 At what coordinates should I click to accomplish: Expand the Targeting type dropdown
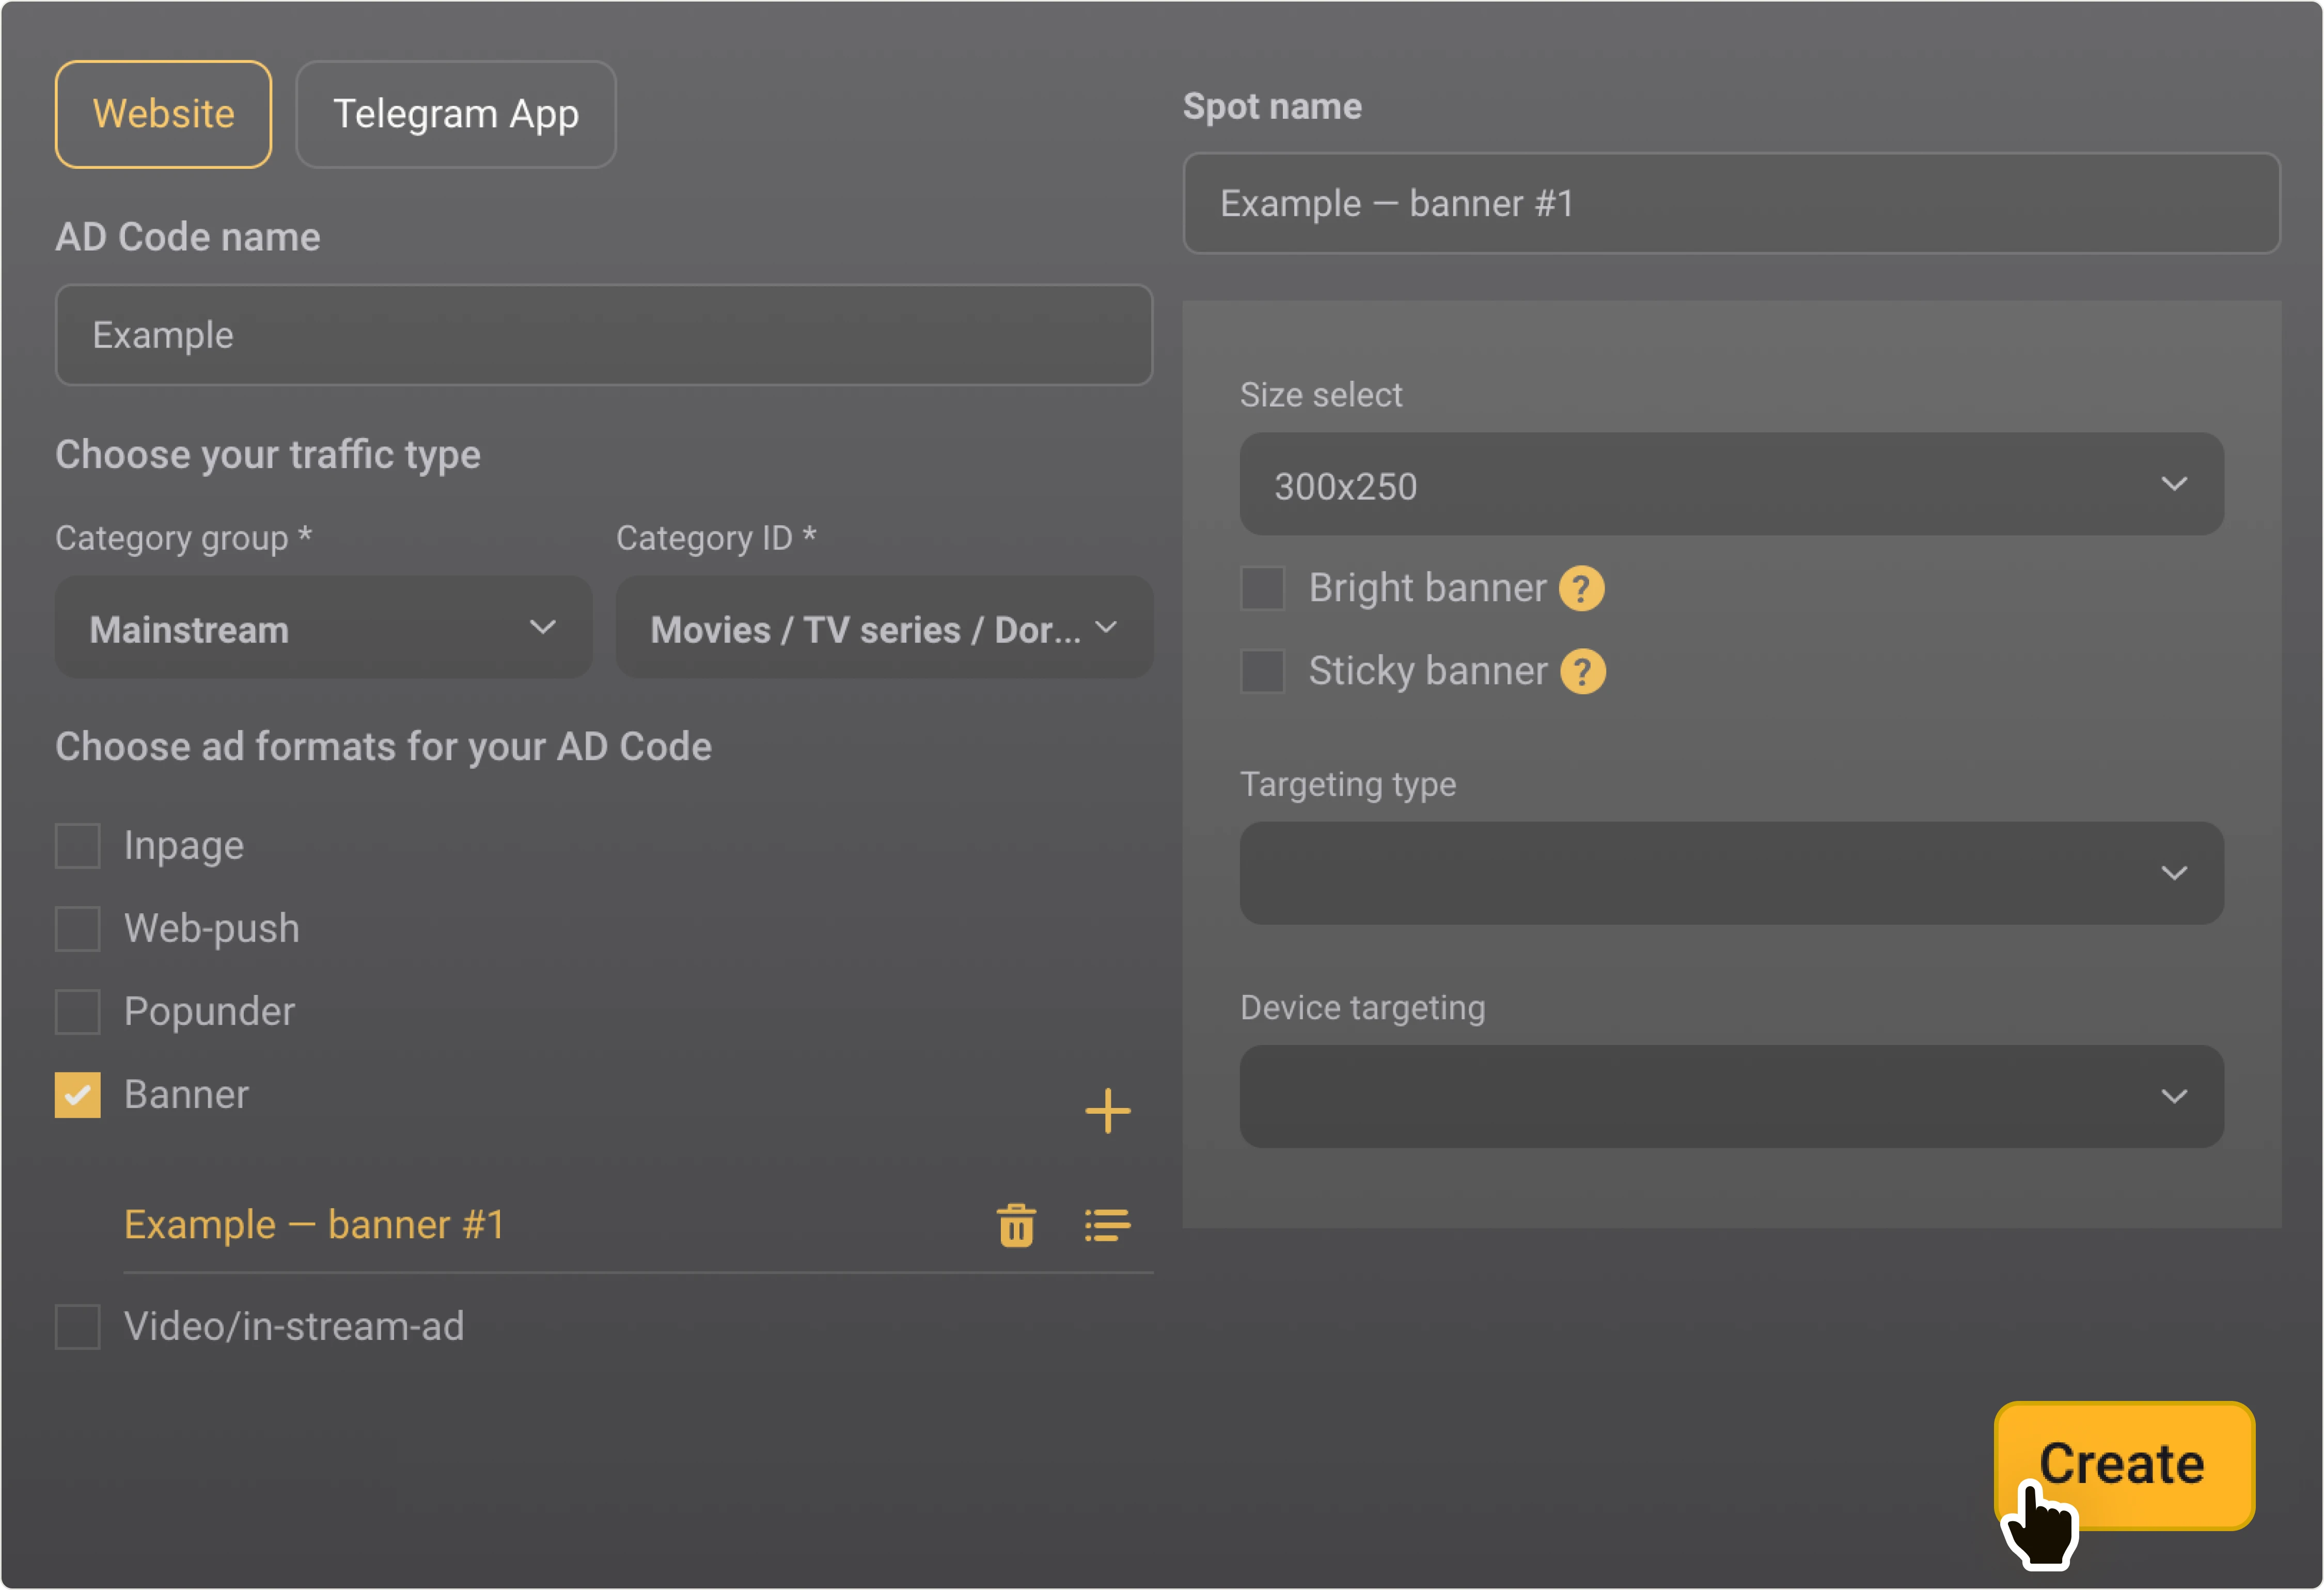point(1731,873)
